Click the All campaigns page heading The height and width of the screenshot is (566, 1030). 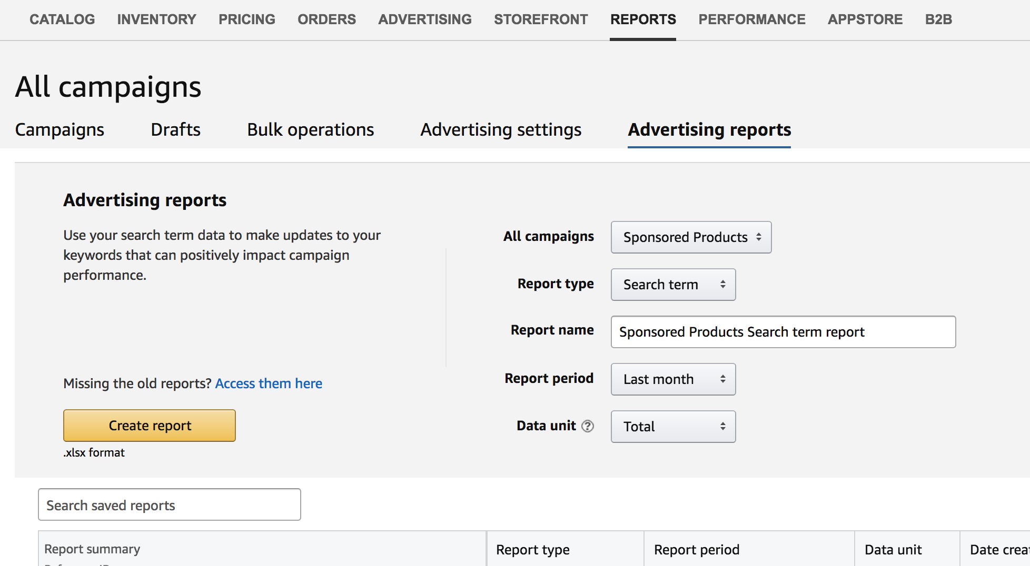[108, 87]
